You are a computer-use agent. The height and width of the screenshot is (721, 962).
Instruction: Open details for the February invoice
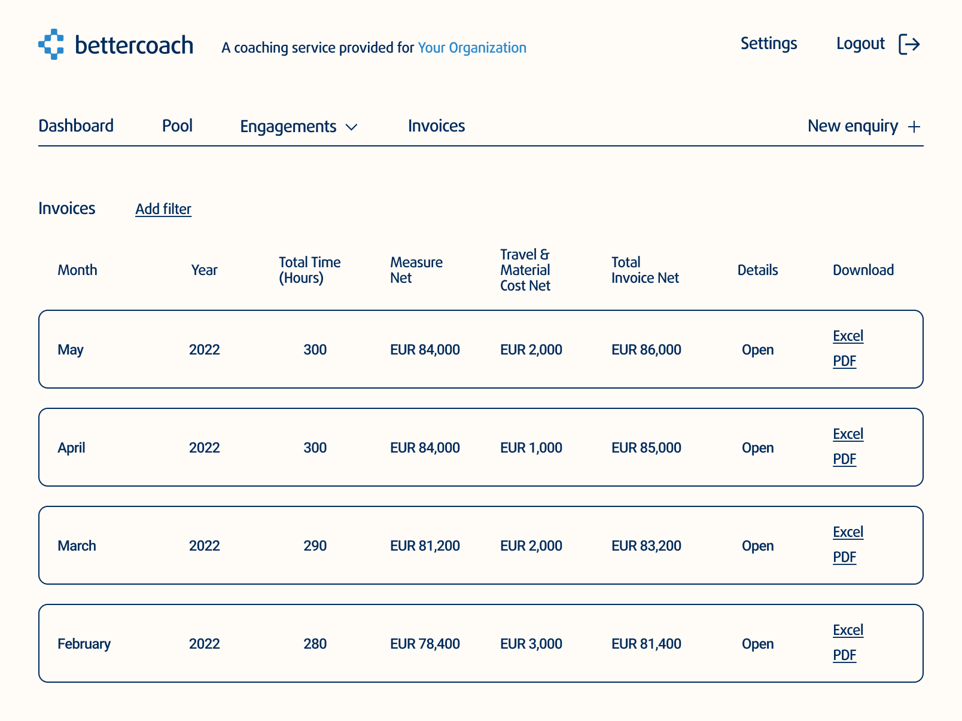[x=757, y=644]
